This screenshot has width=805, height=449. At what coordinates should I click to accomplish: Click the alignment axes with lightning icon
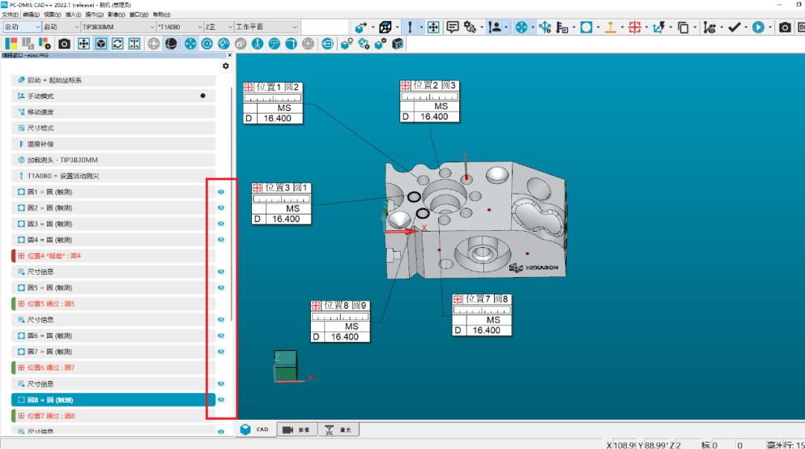point(659,28)
